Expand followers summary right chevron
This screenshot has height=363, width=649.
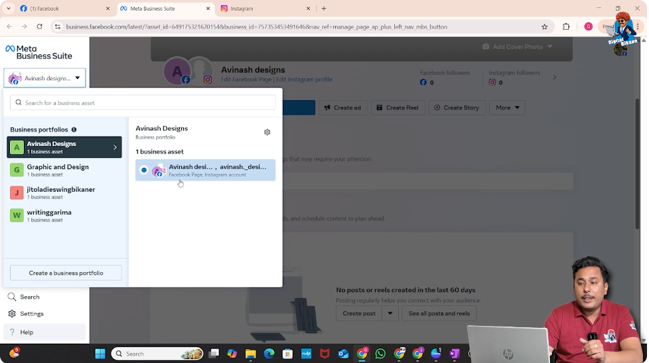(x=555, y=77)
